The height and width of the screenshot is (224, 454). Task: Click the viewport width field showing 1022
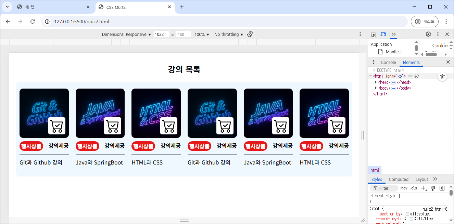[161, 35]
